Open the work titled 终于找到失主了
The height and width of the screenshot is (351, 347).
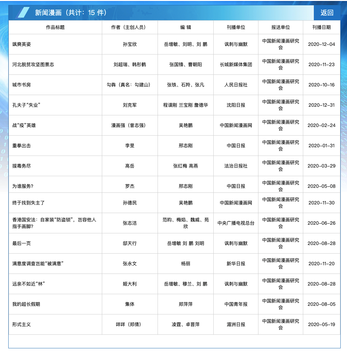tap(29, 203)
